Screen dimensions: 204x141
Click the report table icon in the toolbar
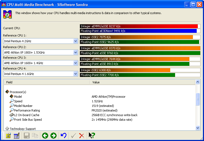16,136
